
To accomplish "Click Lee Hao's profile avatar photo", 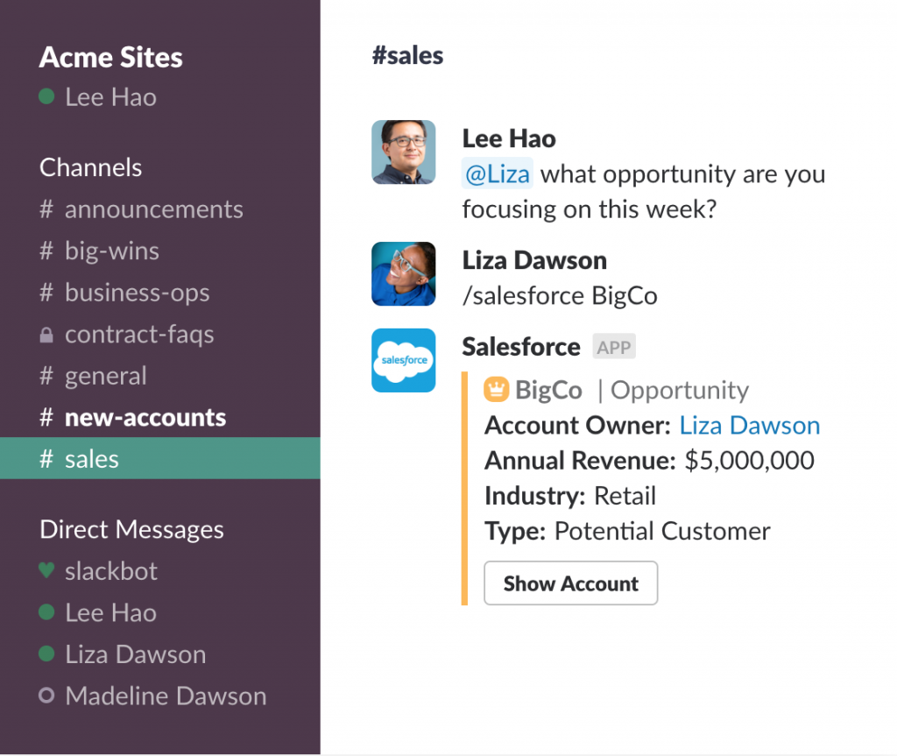I will click(x=403, y=152).
